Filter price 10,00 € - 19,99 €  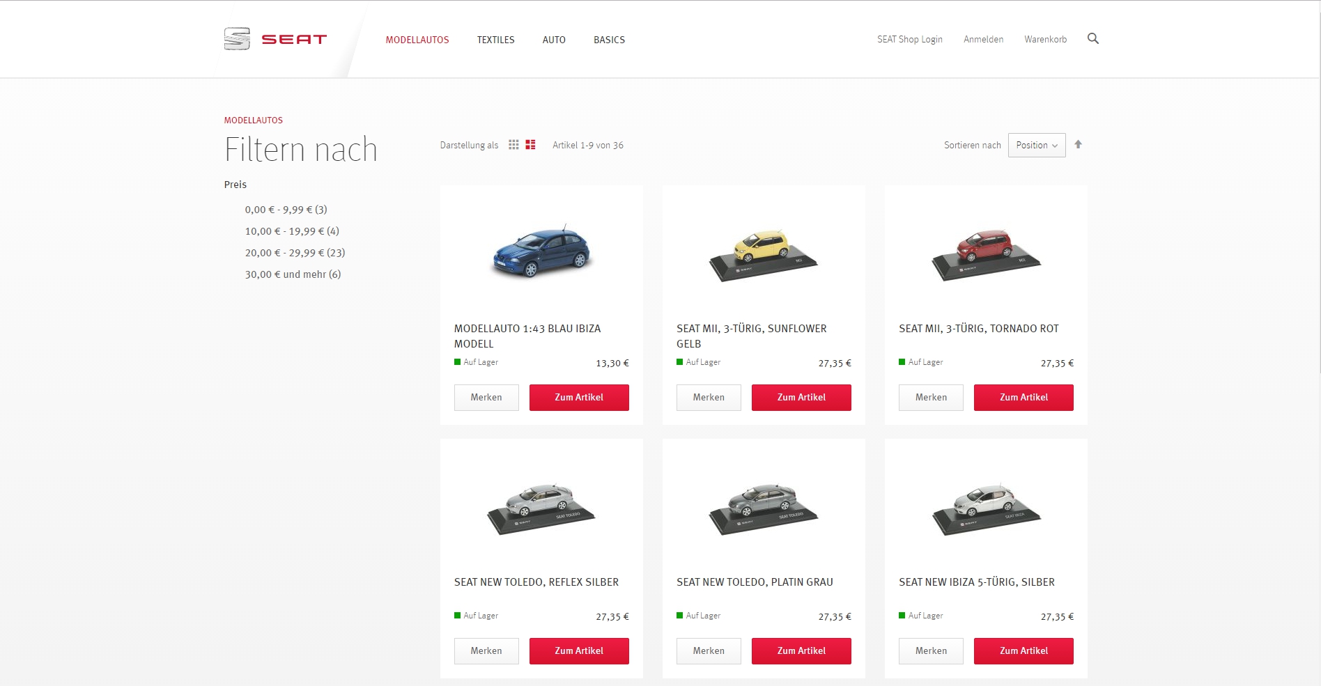(x=292, y=231)
